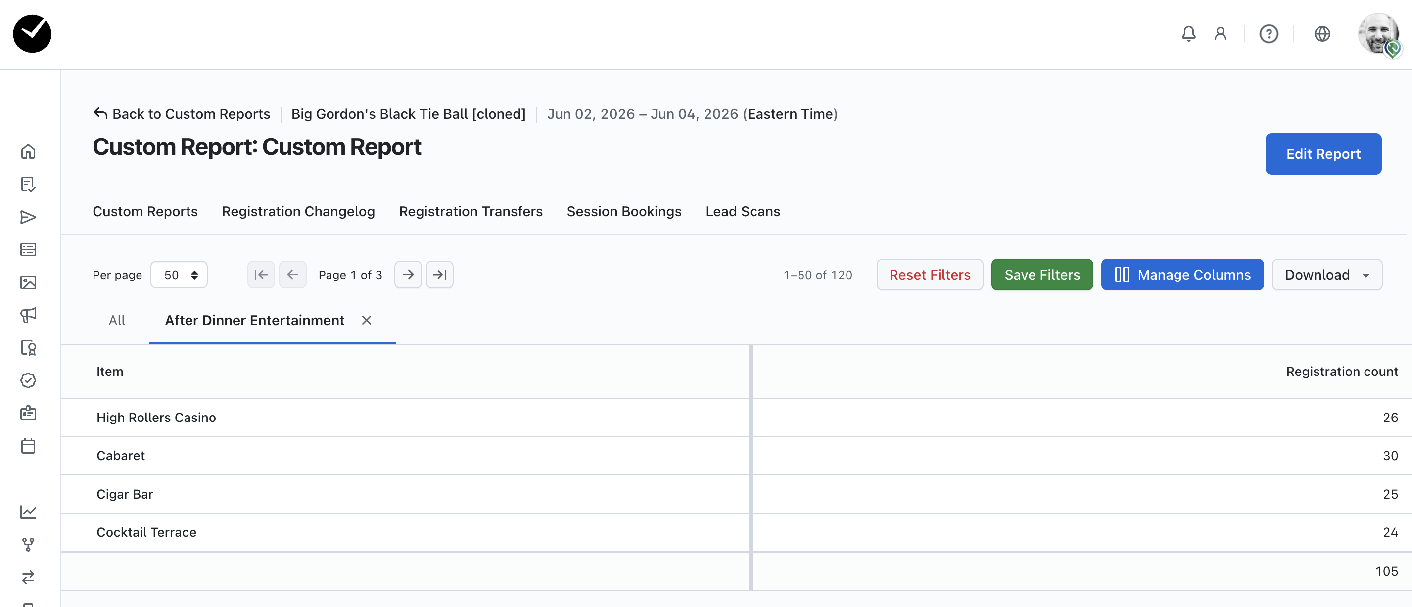Click the notification bell icon

click(1188, 34)
